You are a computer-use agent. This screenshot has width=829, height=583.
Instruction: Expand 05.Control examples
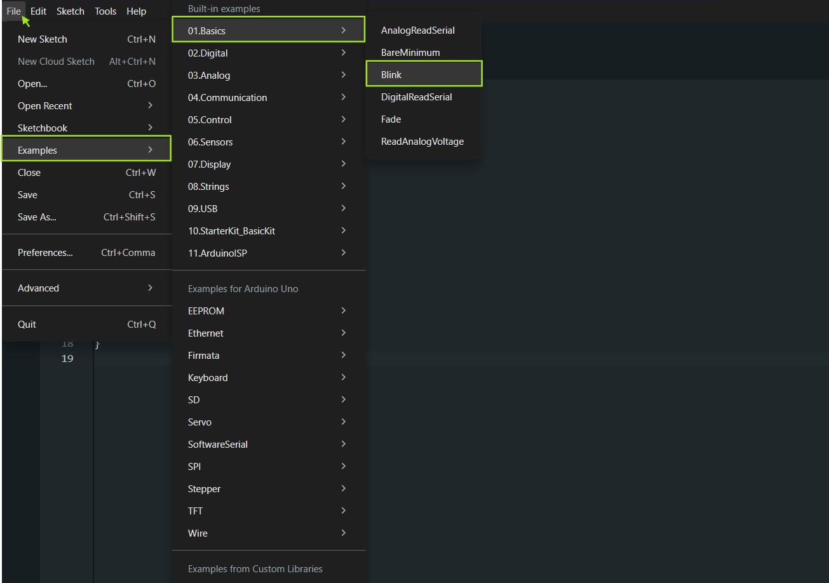(x=269, y=120)
